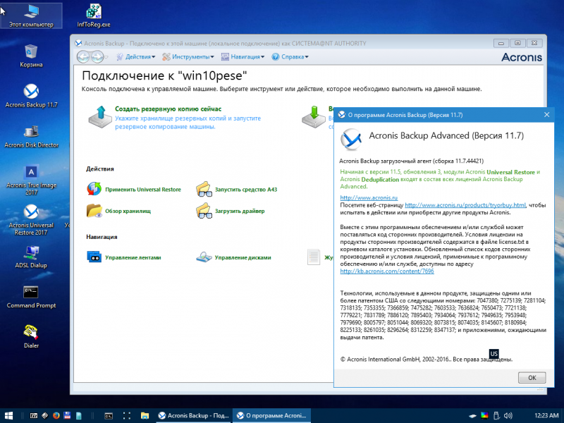Open the Windows Start menu
Screen dimensions: 564x423
8,415
